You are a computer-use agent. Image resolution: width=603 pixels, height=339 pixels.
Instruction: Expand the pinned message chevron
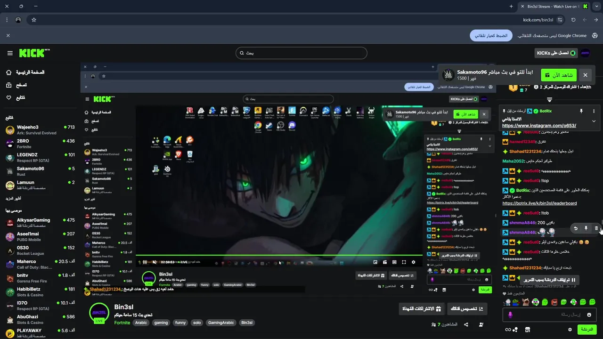click(x=594, y=121)
